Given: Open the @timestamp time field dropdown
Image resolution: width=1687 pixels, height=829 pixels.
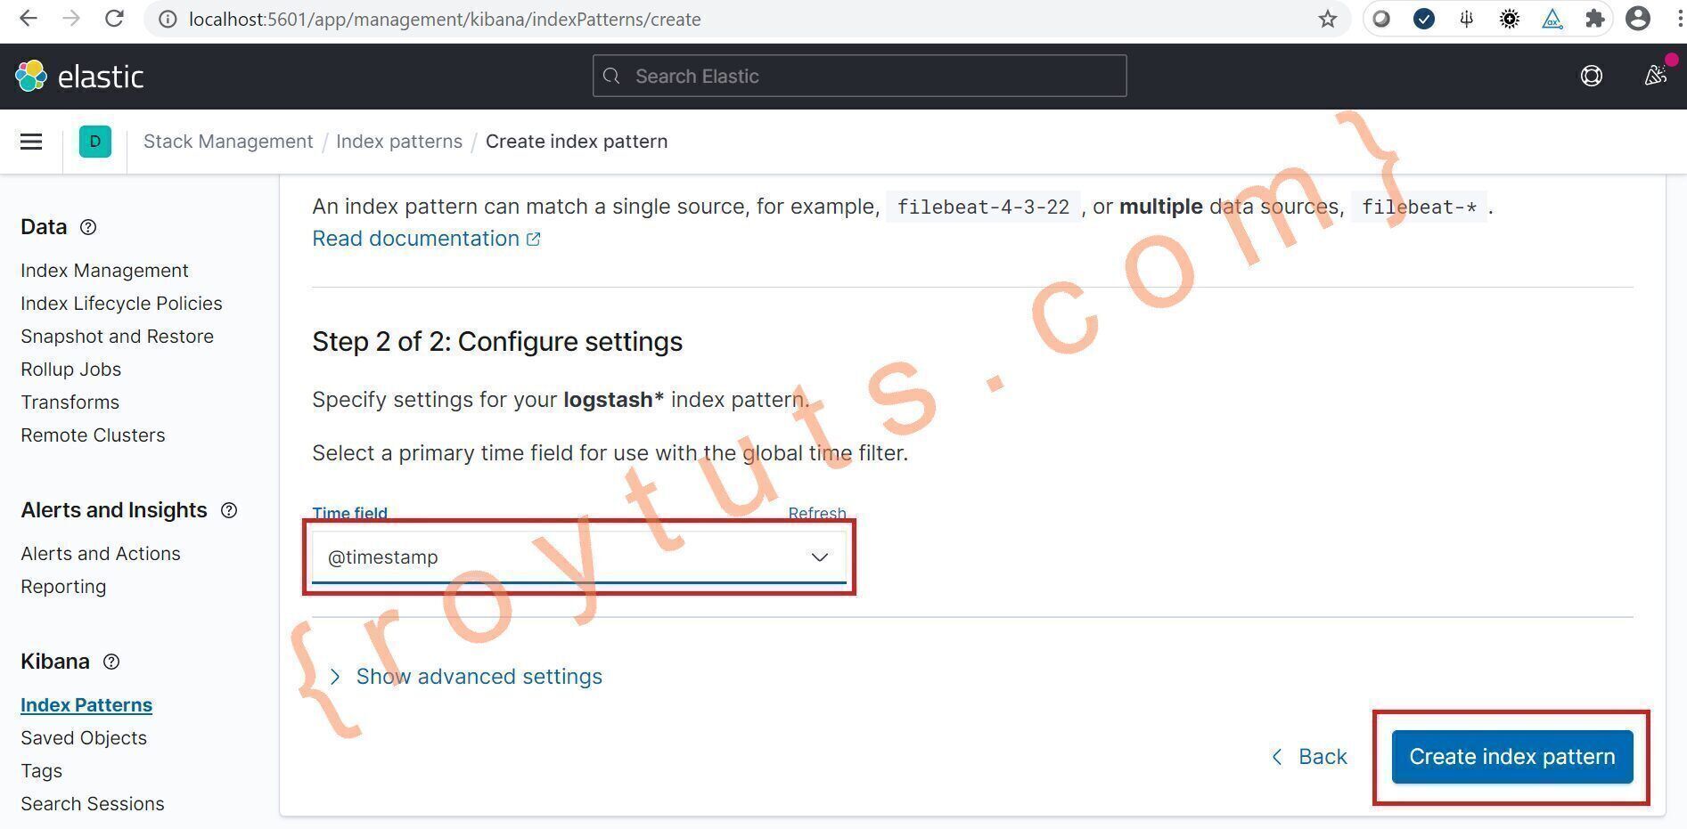Looking at the screenshot, I should point(579,557).
